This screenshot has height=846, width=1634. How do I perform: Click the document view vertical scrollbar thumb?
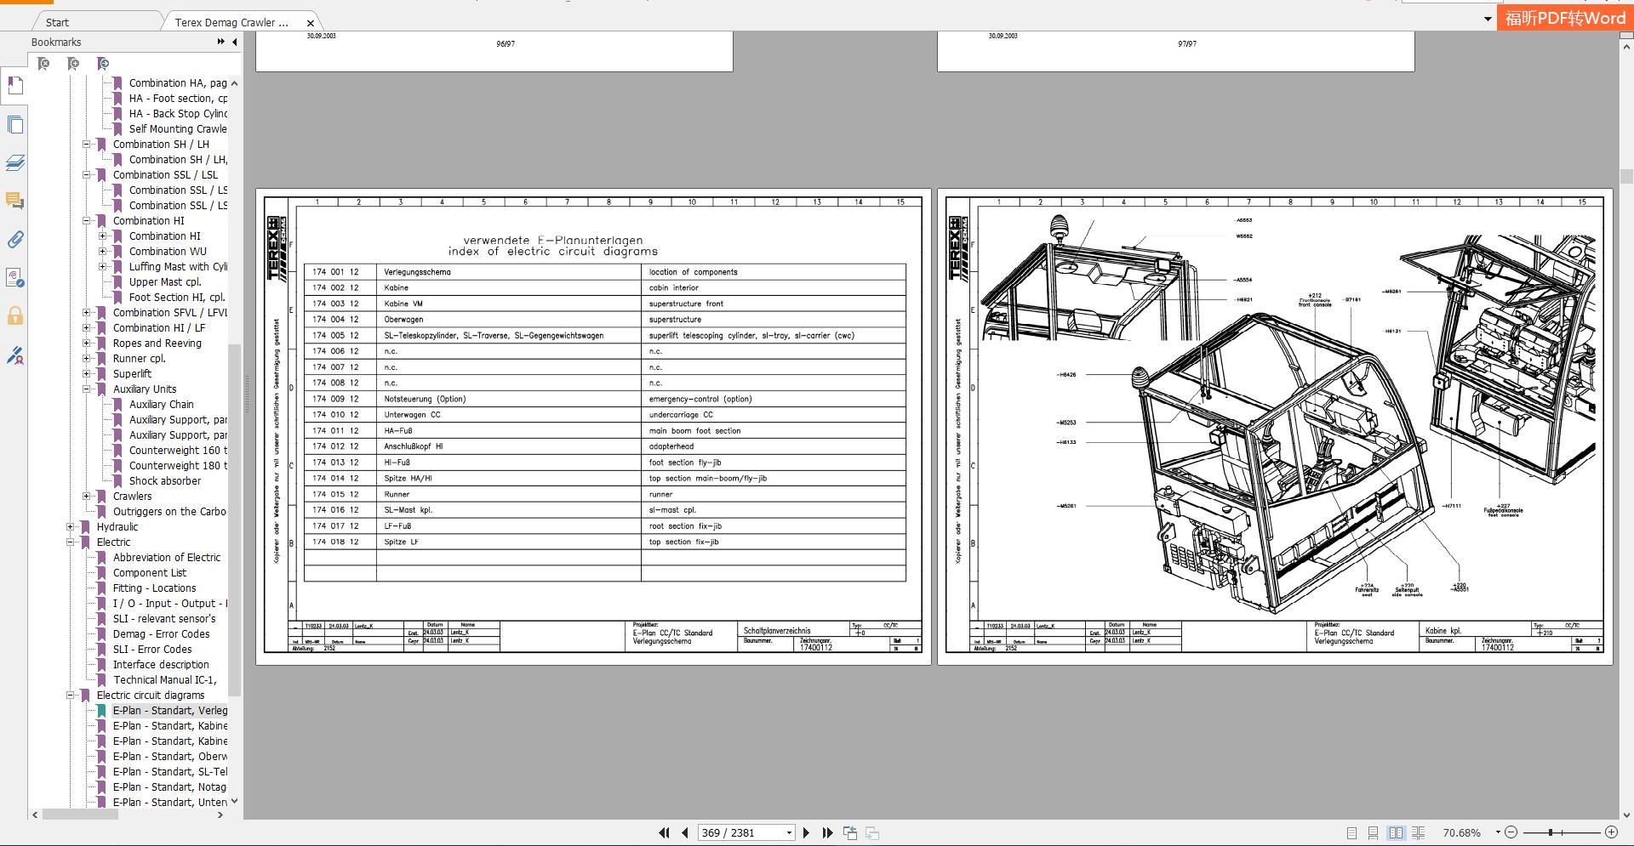1626,176
